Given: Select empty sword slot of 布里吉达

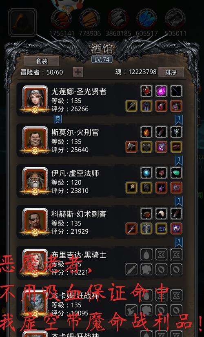Looking at the screenshot, I should point(131,269).
